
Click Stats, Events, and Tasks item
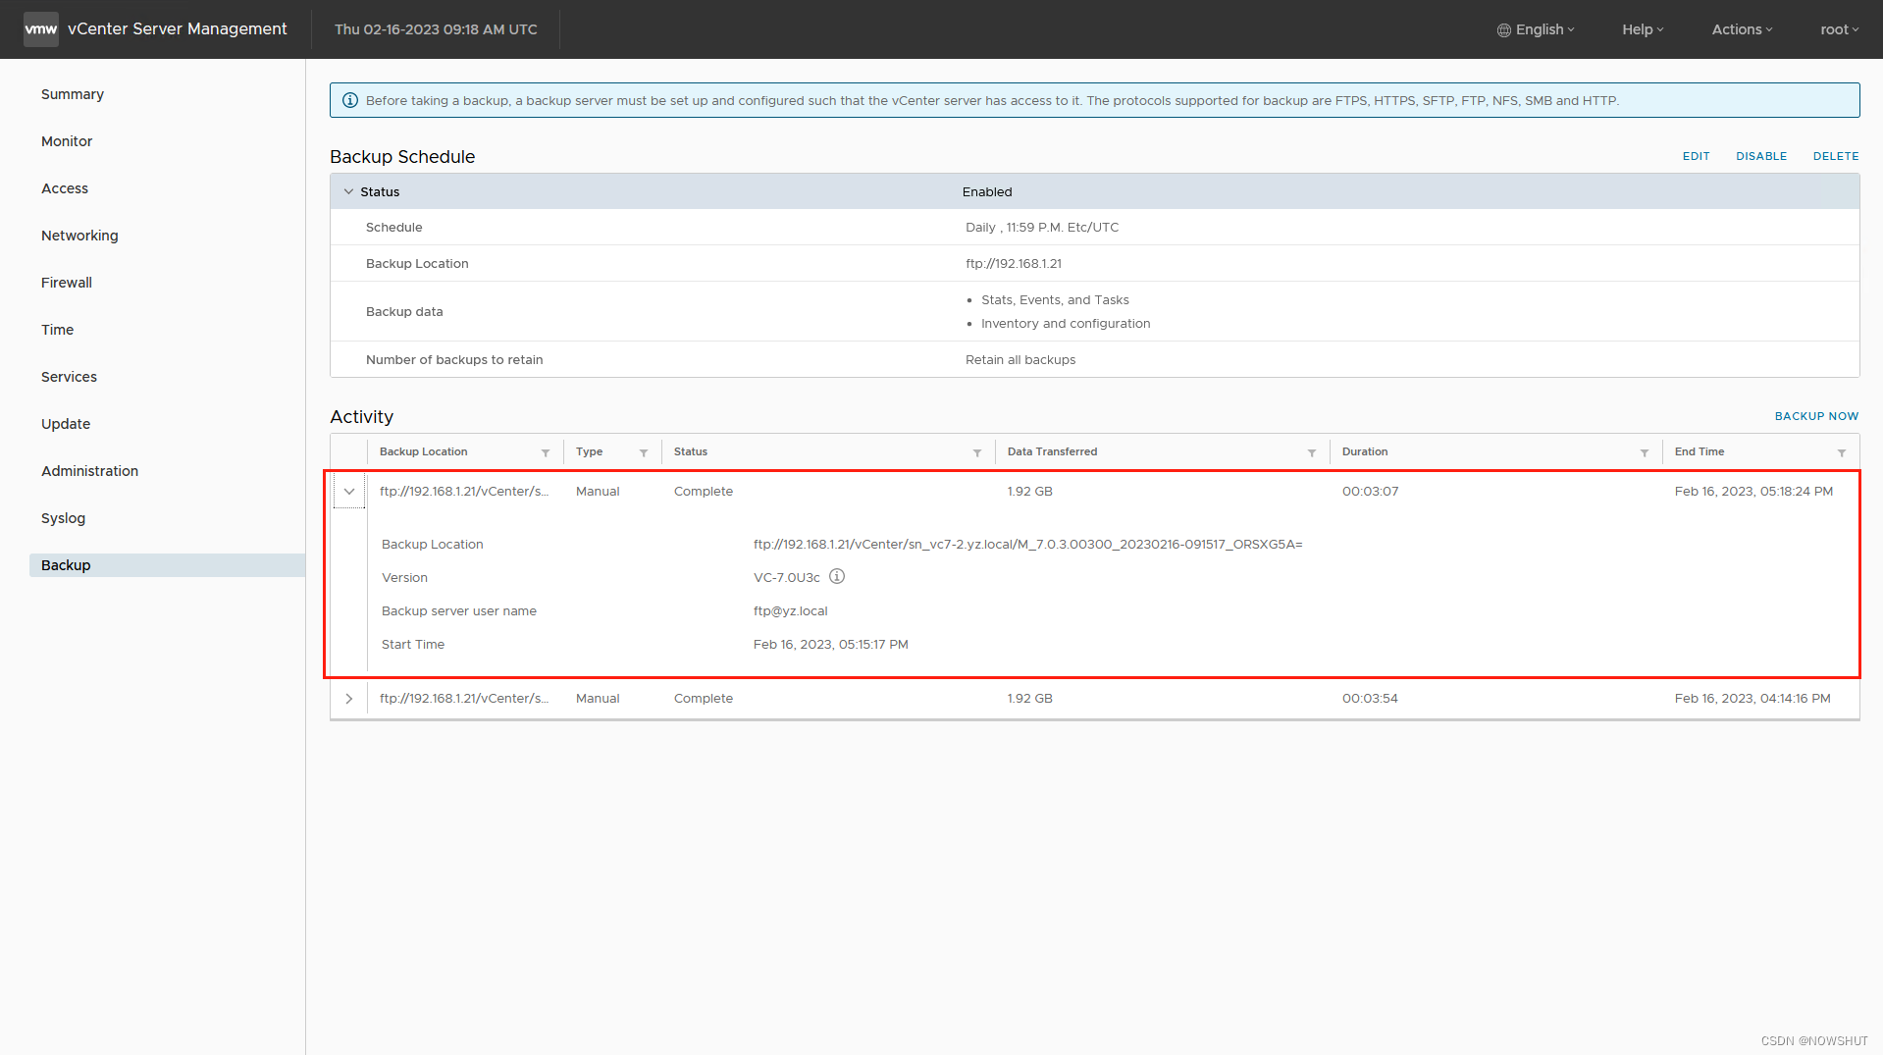[x=1055, y=300]
